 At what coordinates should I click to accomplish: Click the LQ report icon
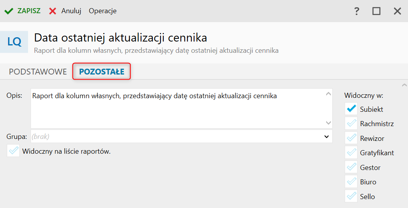point(14,42)
